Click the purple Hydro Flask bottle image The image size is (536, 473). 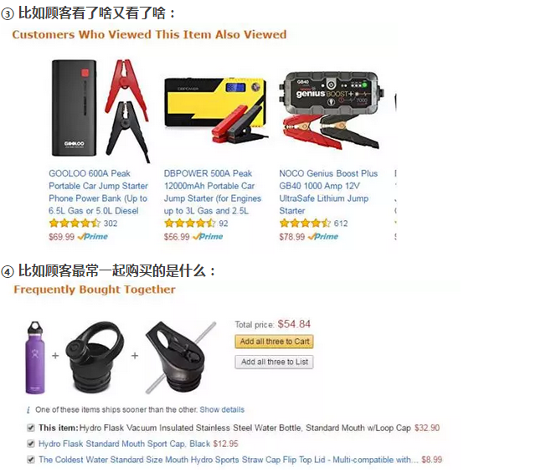[35, 357]
